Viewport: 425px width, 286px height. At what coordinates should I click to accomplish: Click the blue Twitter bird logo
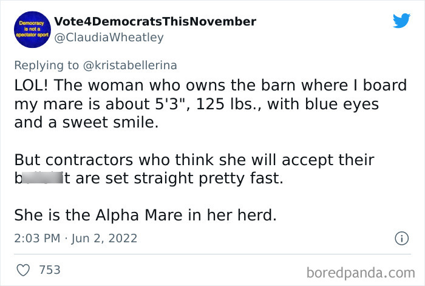tap(401, 21)
